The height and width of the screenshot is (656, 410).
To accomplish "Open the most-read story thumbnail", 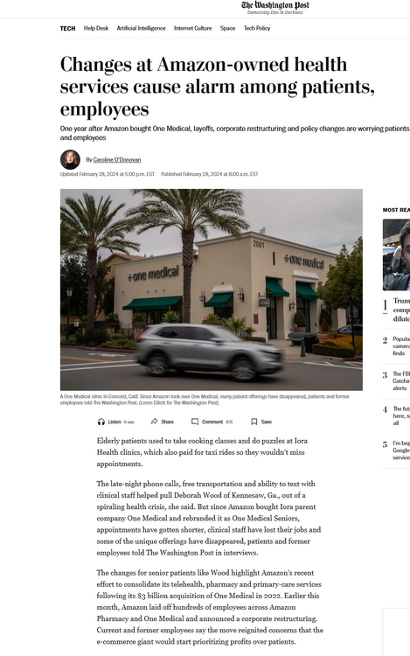I will point(396,255).
